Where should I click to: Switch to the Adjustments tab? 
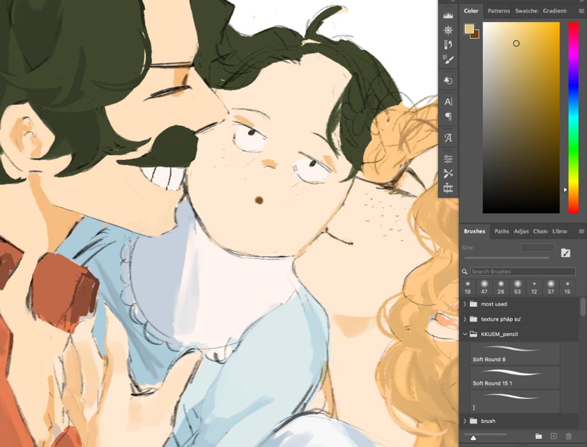(x=521, y=231)
